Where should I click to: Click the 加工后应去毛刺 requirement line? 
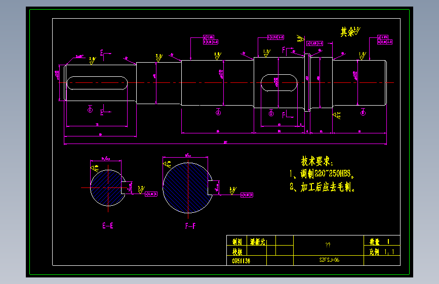pos(323,187)
